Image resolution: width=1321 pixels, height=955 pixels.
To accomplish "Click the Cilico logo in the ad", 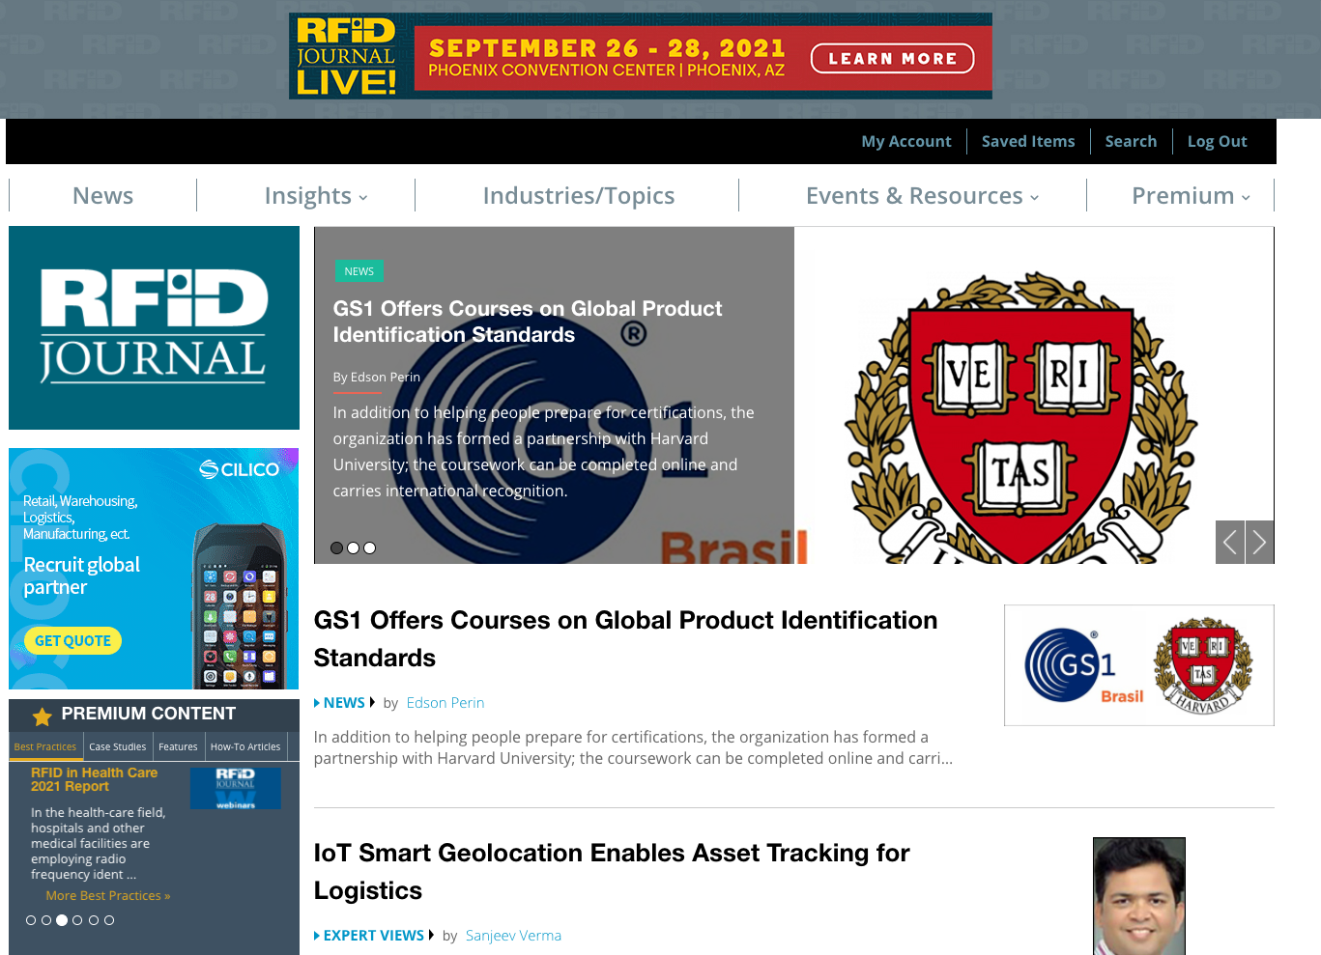I will click(240, 469).
